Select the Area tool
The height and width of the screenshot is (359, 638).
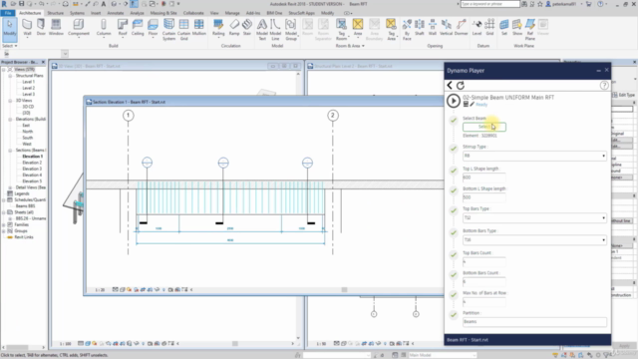[358, 28]
